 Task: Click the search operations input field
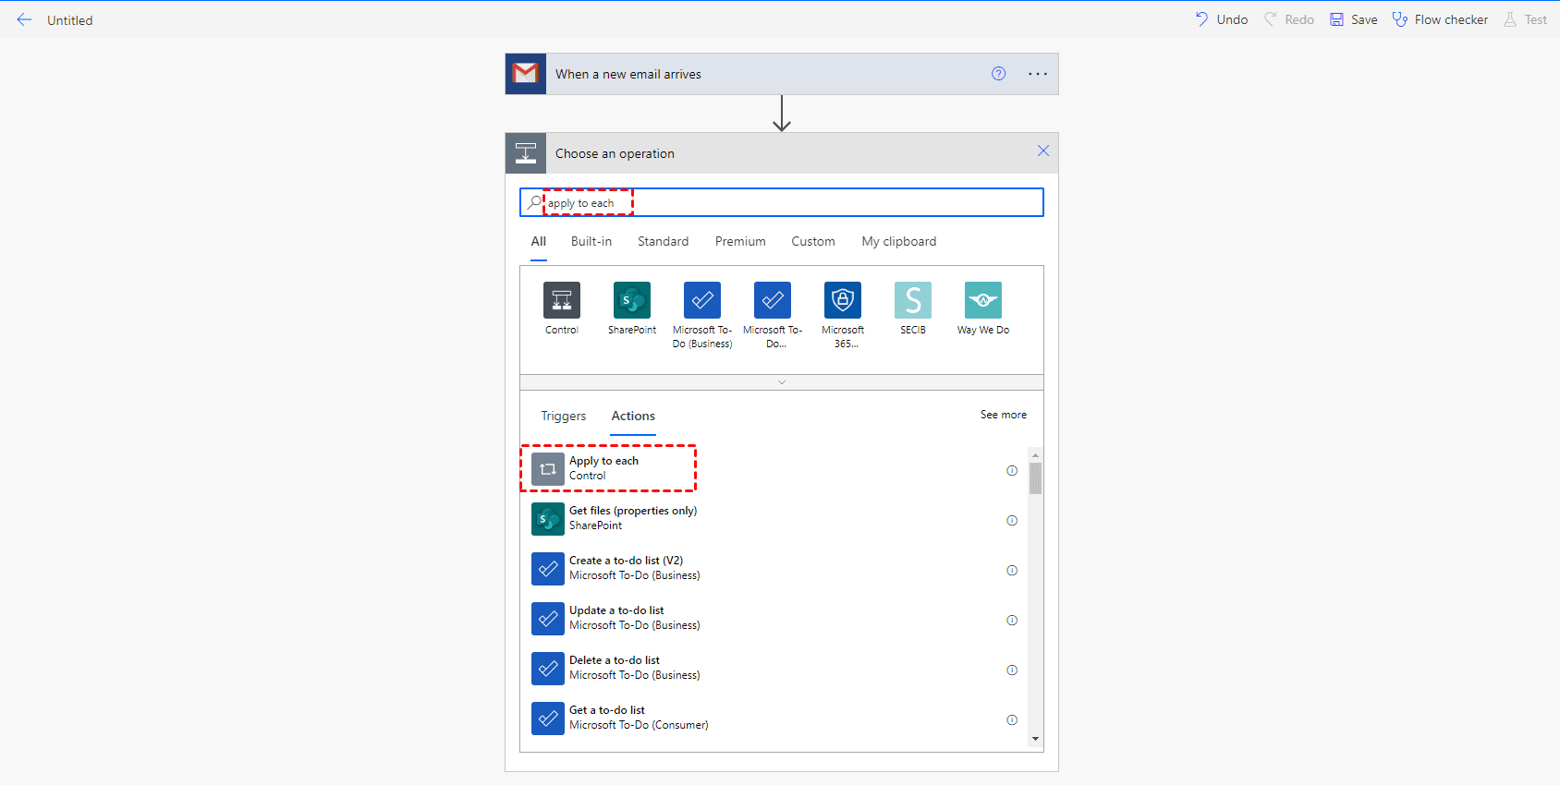(x=782, y=202)
